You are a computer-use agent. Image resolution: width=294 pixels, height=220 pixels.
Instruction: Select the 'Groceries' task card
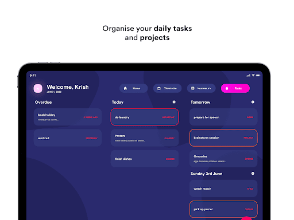tap(223, 159)
